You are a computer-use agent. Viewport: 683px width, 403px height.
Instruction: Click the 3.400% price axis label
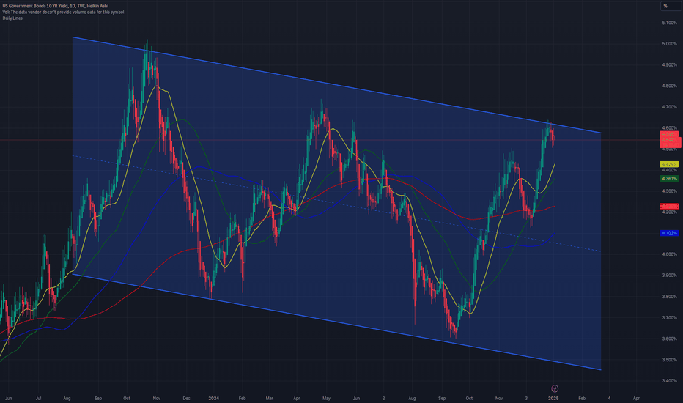pos(669,381)
